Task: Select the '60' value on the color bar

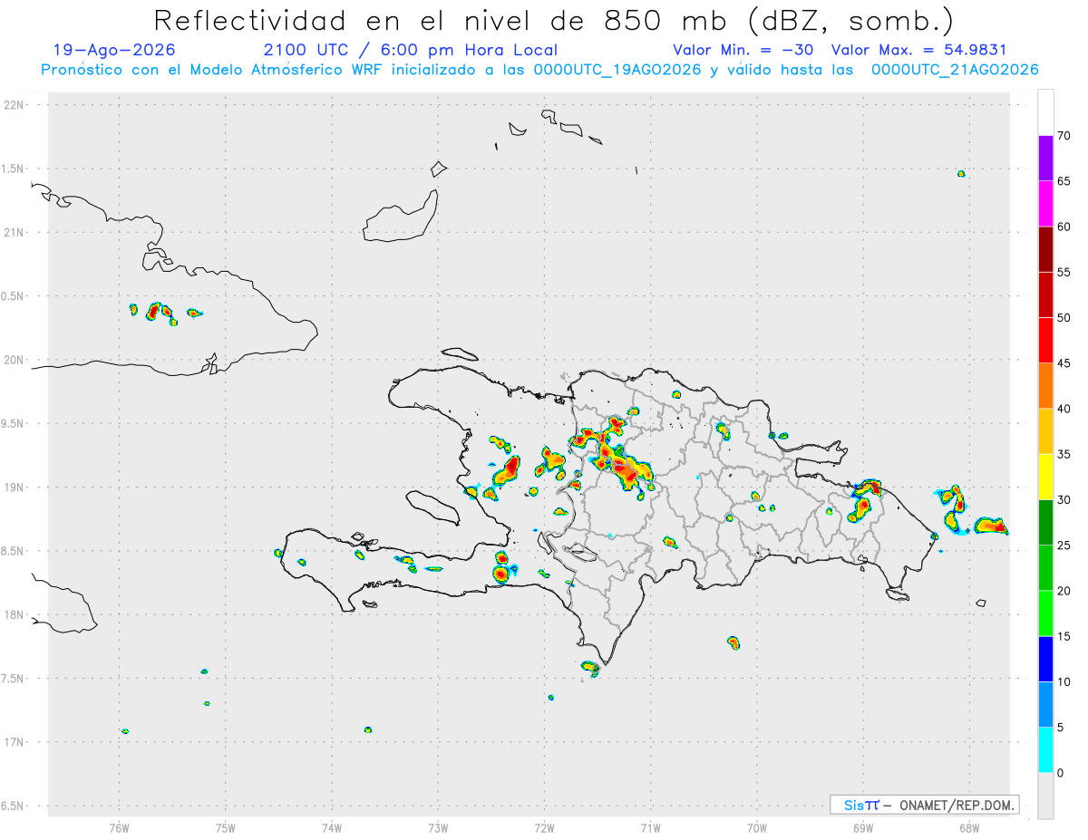Action: tap(1064, 227)
